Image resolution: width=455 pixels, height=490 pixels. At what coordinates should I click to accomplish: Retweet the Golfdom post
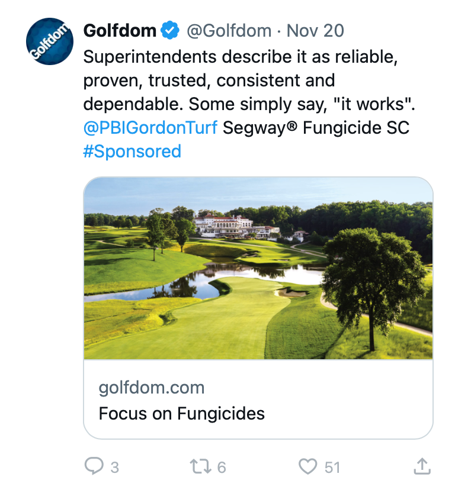point(200,466)
